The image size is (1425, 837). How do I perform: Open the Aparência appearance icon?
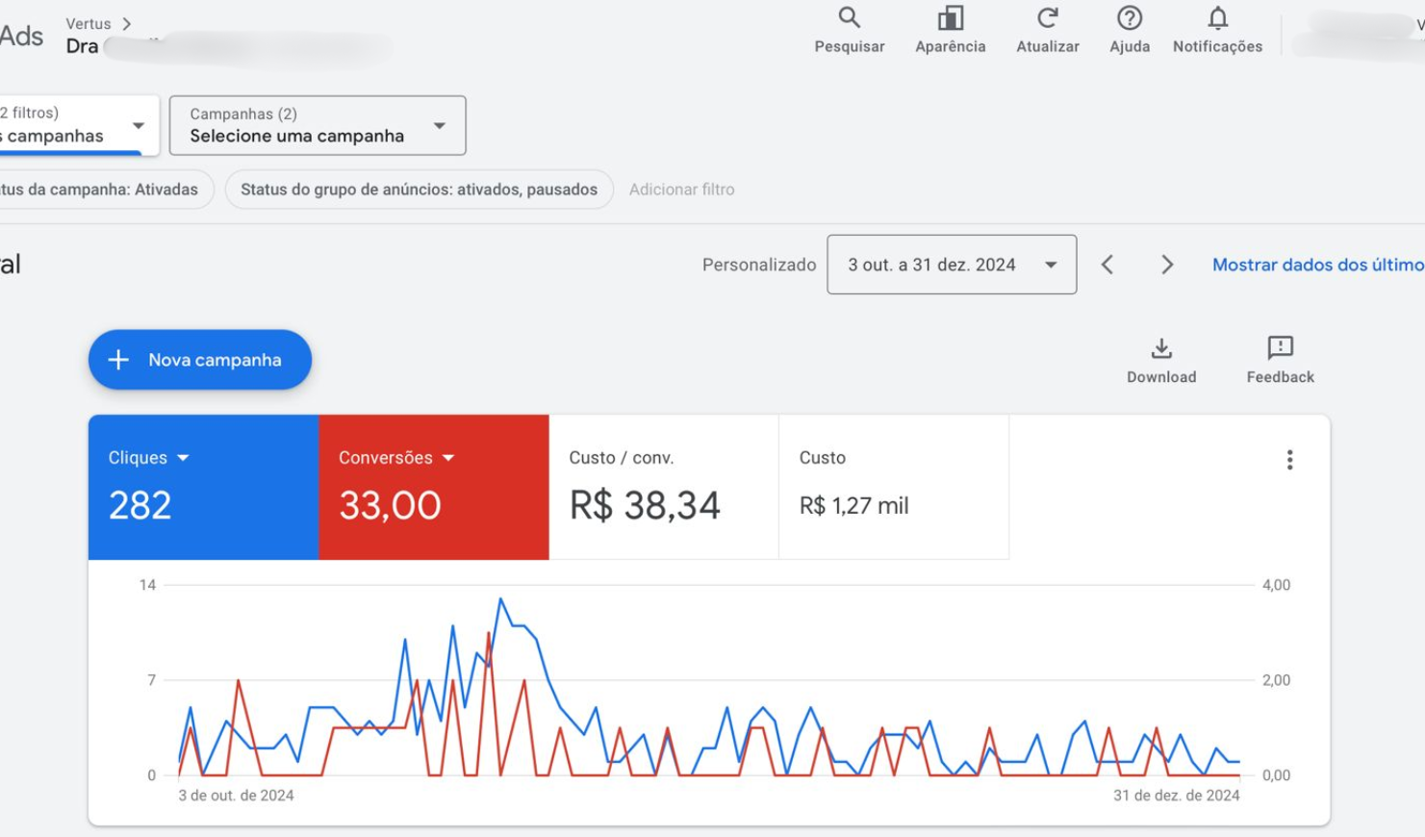pyautogui.click(x=950, y=18)
